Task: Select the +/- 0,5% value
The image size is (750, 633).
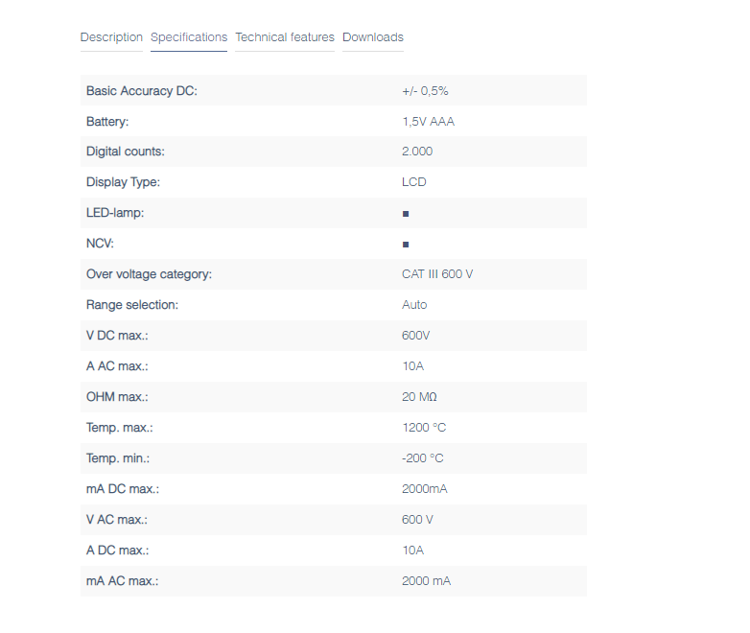Action: (x=425, y=91)
